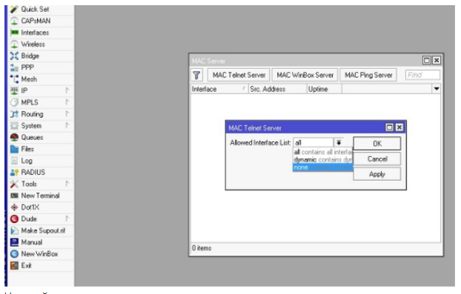
Task: Click the filter funnel icon in MAC Server
Action: [196, 76]
